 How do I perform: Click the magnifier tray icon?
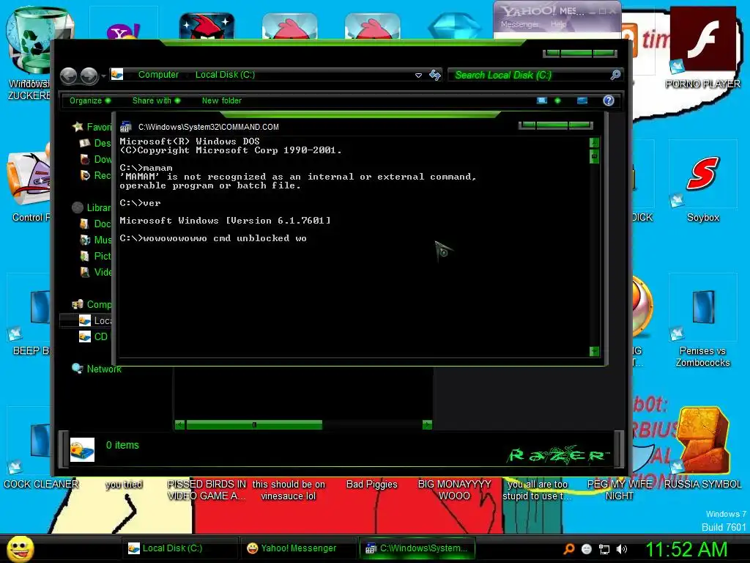pyautogui.click(x=569, y=549)
